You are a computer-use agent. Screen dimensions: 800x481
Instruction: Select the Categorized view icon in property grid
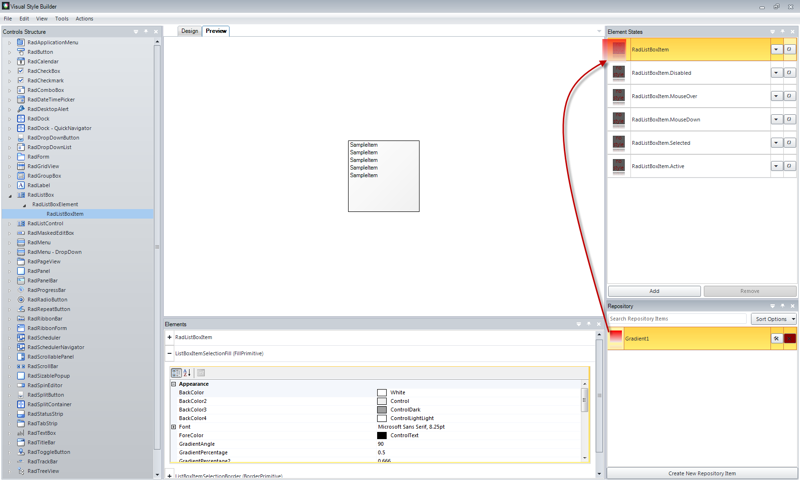[x=176, y=373]
